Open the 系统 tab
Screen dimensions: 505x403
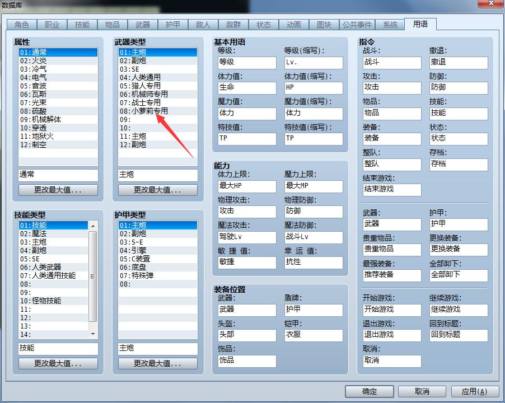[390, 25]
